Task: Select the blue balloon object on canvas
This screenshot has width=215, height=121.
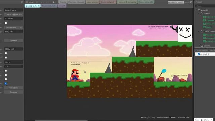Action: tap(164, 71)
